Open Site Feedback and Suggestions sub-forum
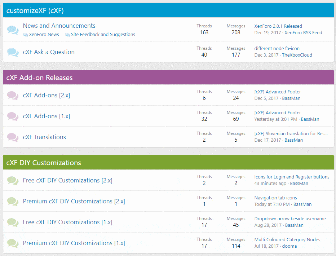 [103, 35]
